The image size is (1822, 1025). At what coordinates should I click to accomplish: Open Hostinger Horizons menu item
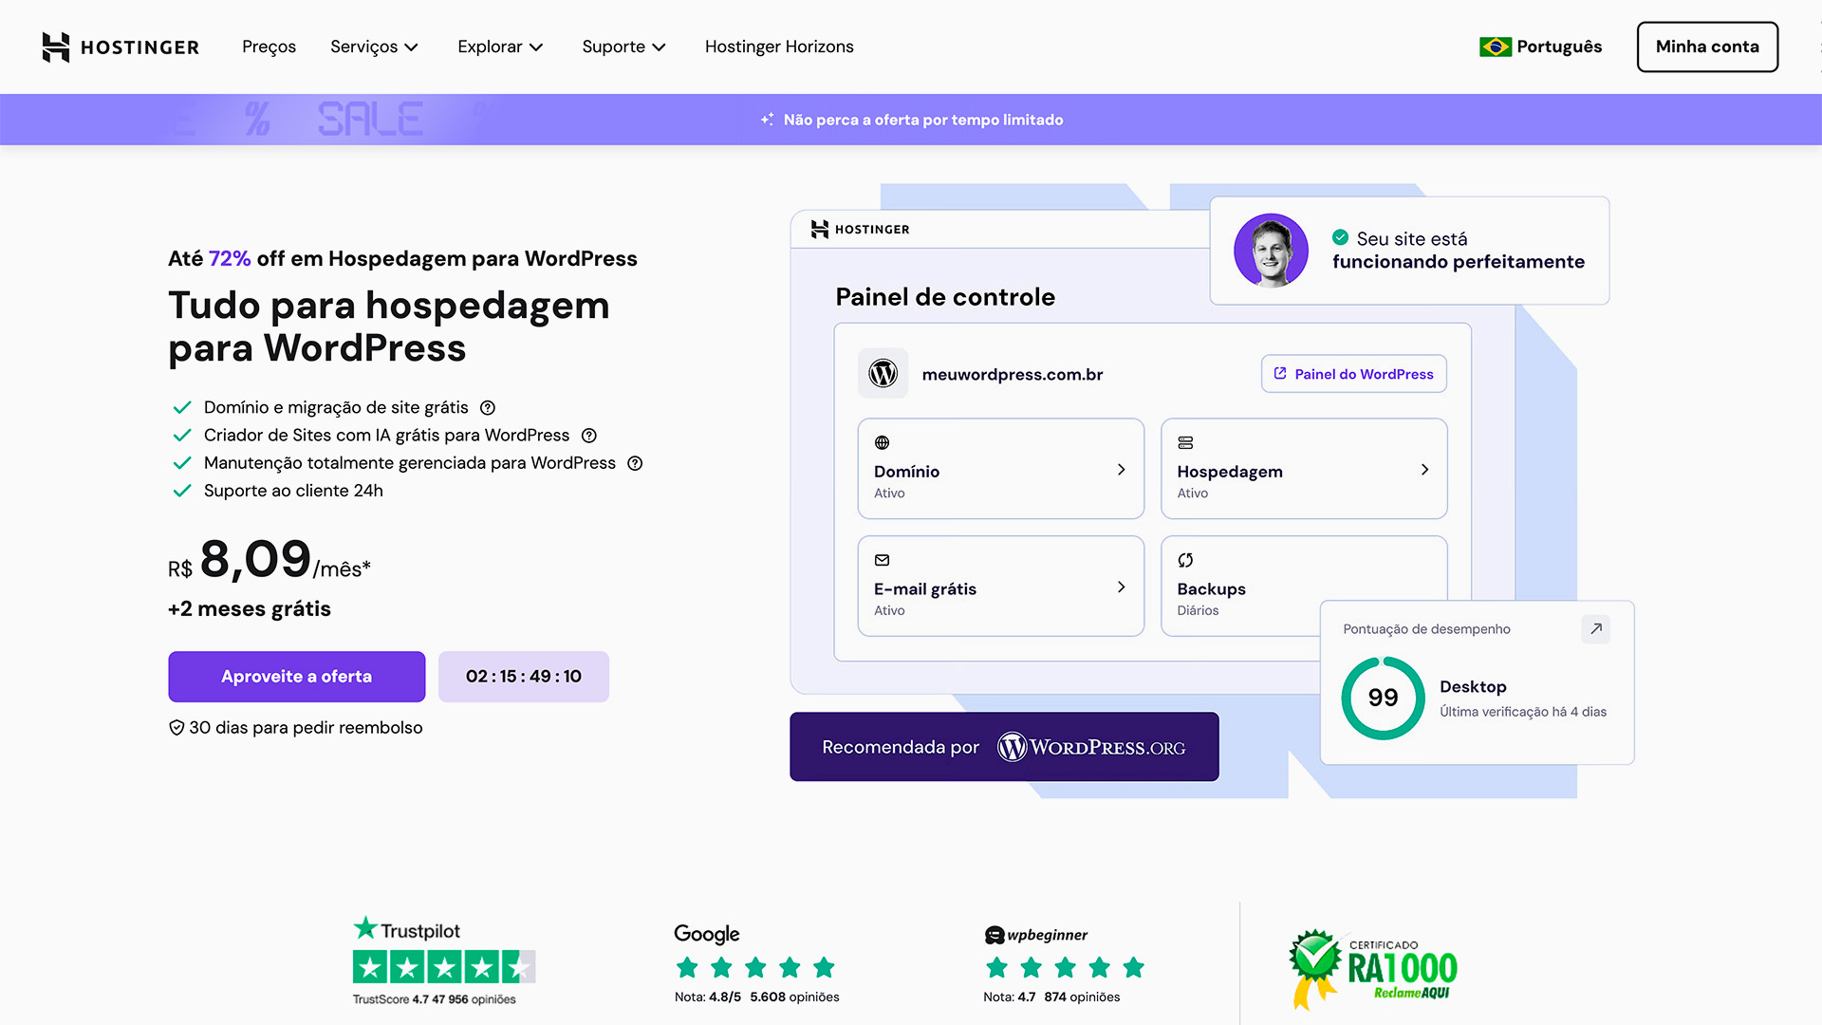pyautogui.click(x=779, y=47)
